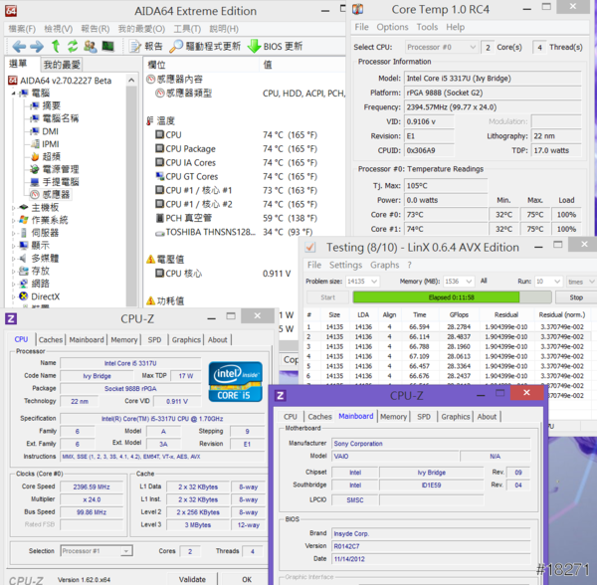Open the Graphs menu in LinX
The height and width of the screenshot is (585, 597).
pyautogui.click(x=384, y=266)
